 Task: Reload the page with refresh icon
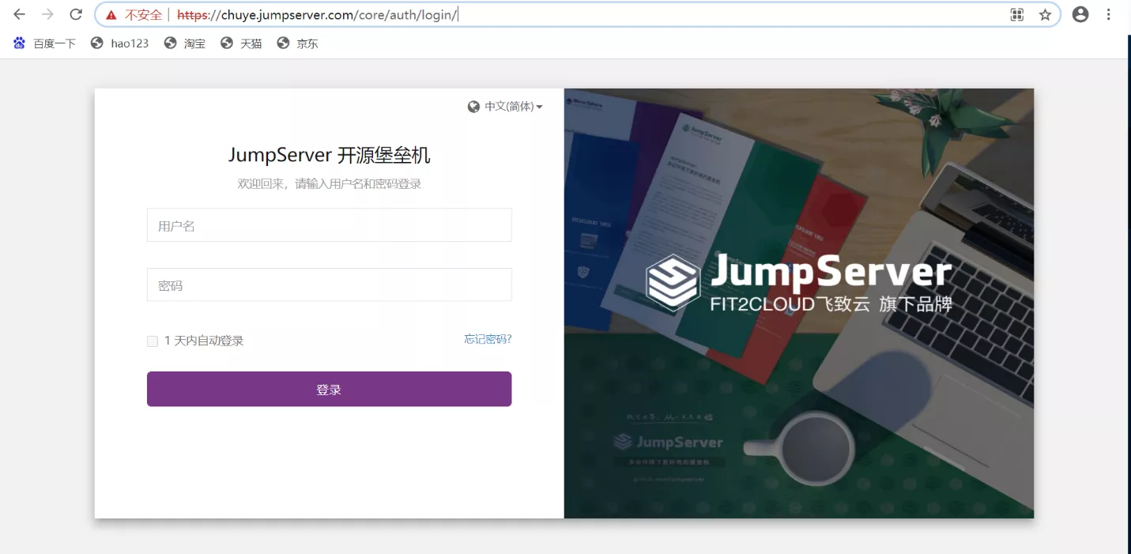click(x=76, y=14)
